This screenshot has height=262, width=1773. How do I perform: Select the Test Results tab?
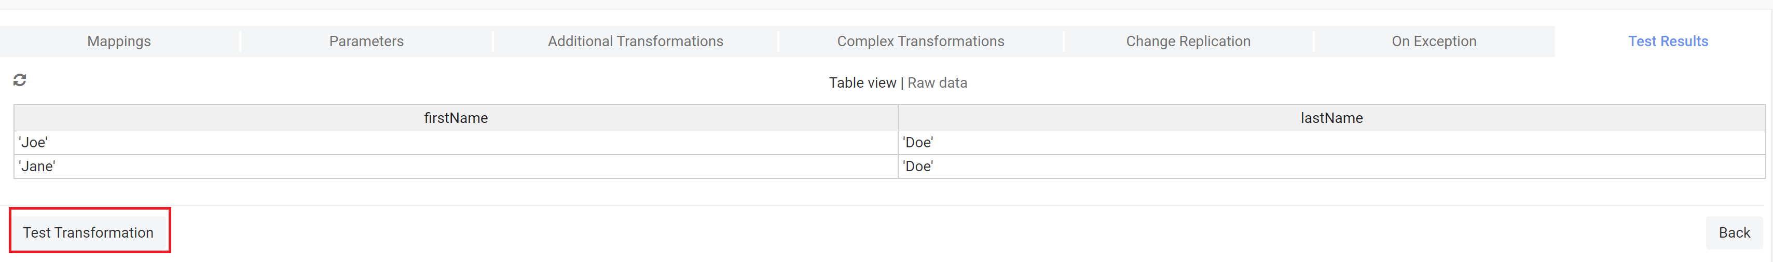click(x=1668, y=42)
